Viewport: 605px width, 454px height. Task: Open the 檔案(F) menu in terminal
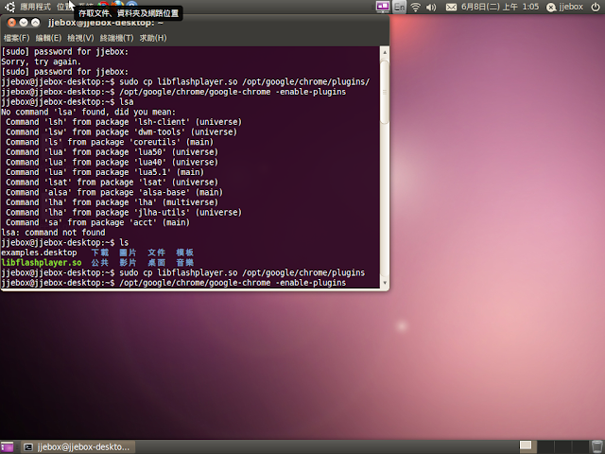pyautogui.click(x=16, y=38)
